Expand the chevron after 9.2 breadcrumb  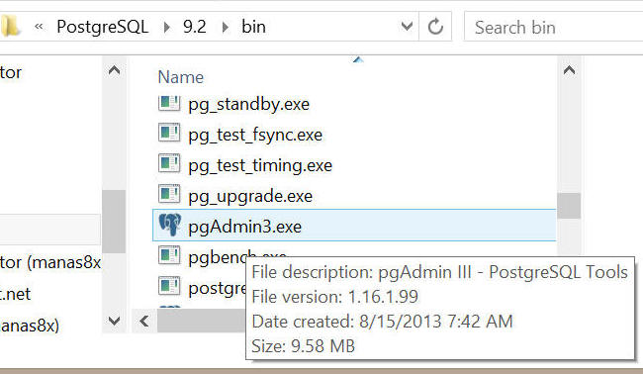tap(226, 27)
